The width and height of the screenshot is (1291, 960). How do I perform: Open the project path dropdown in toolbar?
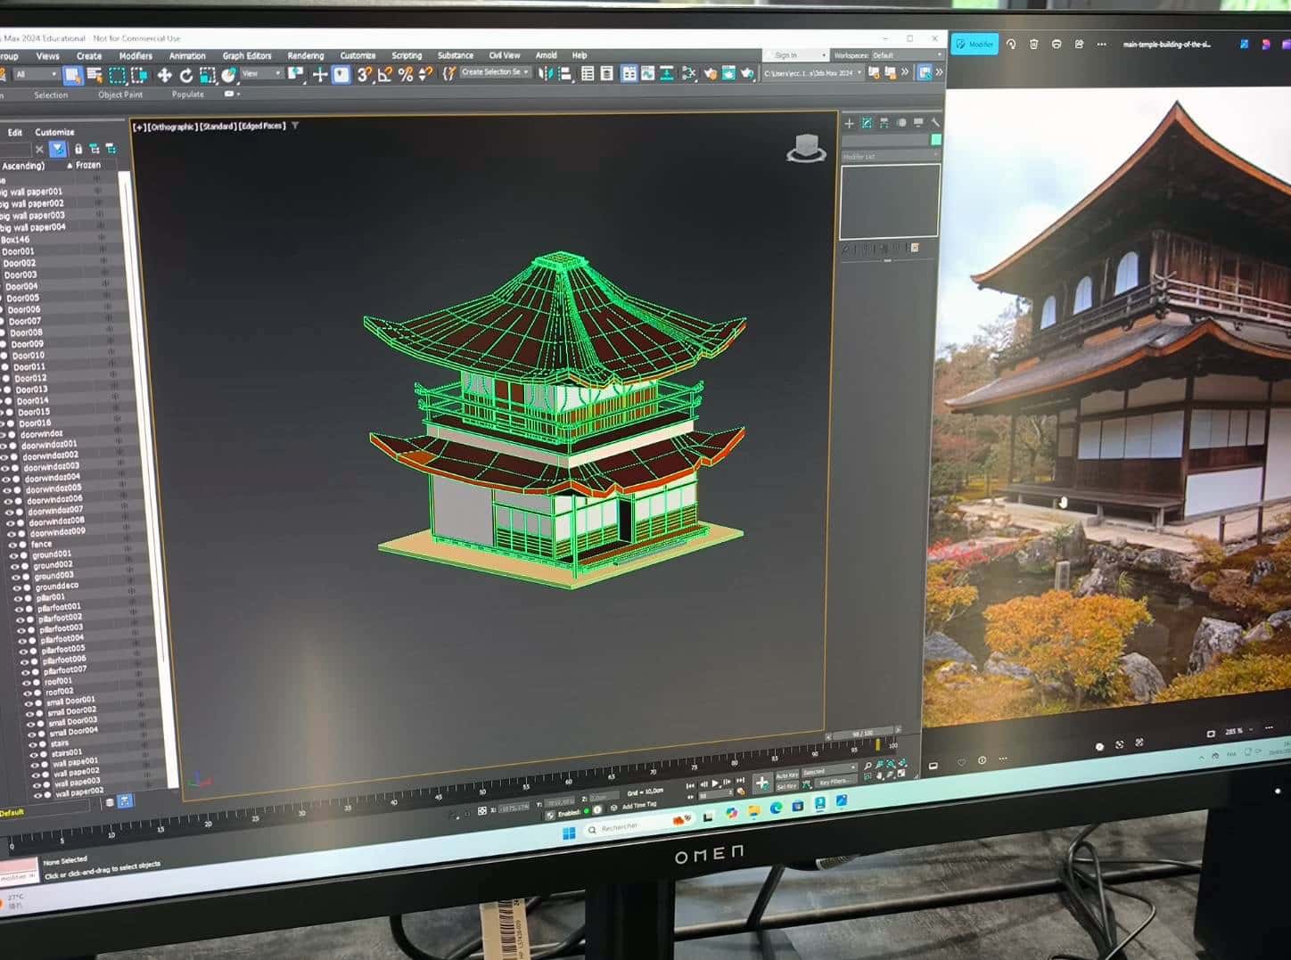(x=812, y=73)
